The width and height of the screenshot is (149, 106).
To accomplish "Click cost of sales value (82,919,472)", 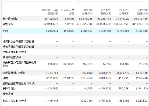I will pos(50,24).
